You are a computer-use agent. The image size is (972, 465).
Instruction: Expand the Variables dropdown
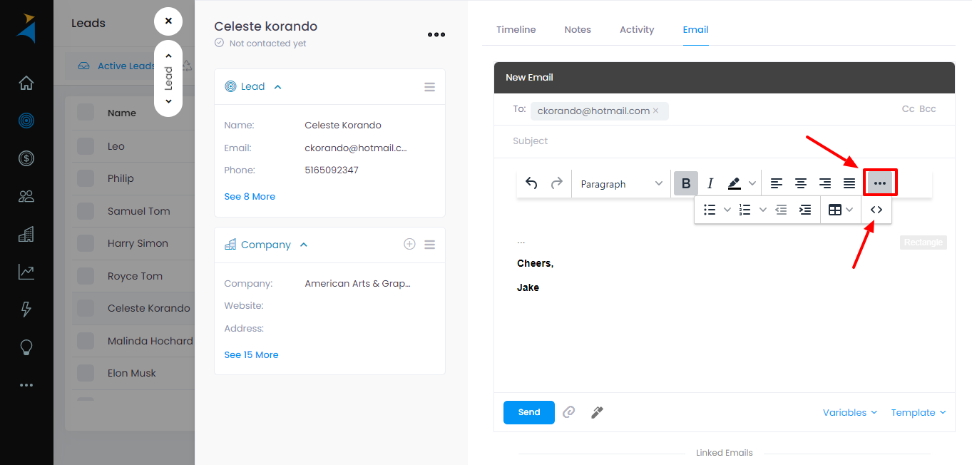849,412
